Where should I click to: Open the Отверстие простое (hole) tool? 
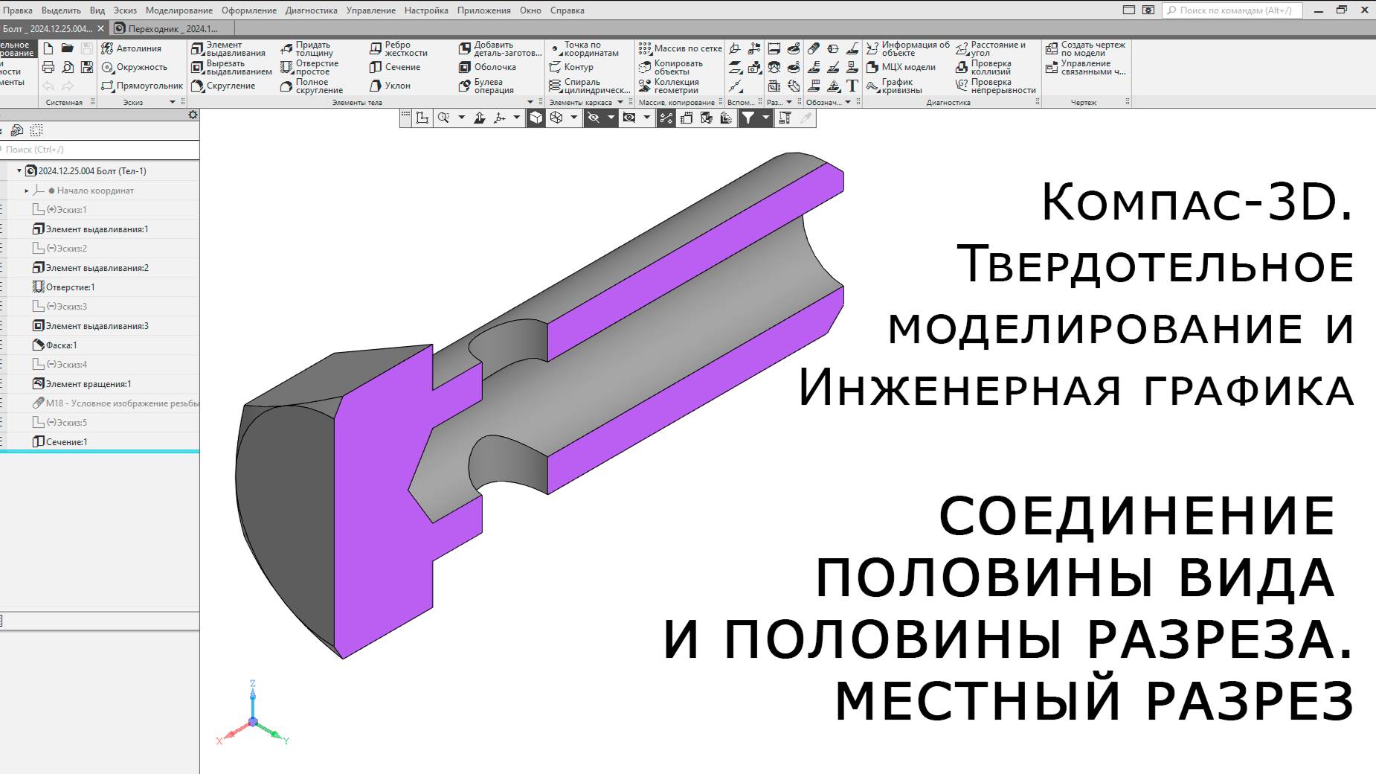pyautogui.click(x=312, y=67)
